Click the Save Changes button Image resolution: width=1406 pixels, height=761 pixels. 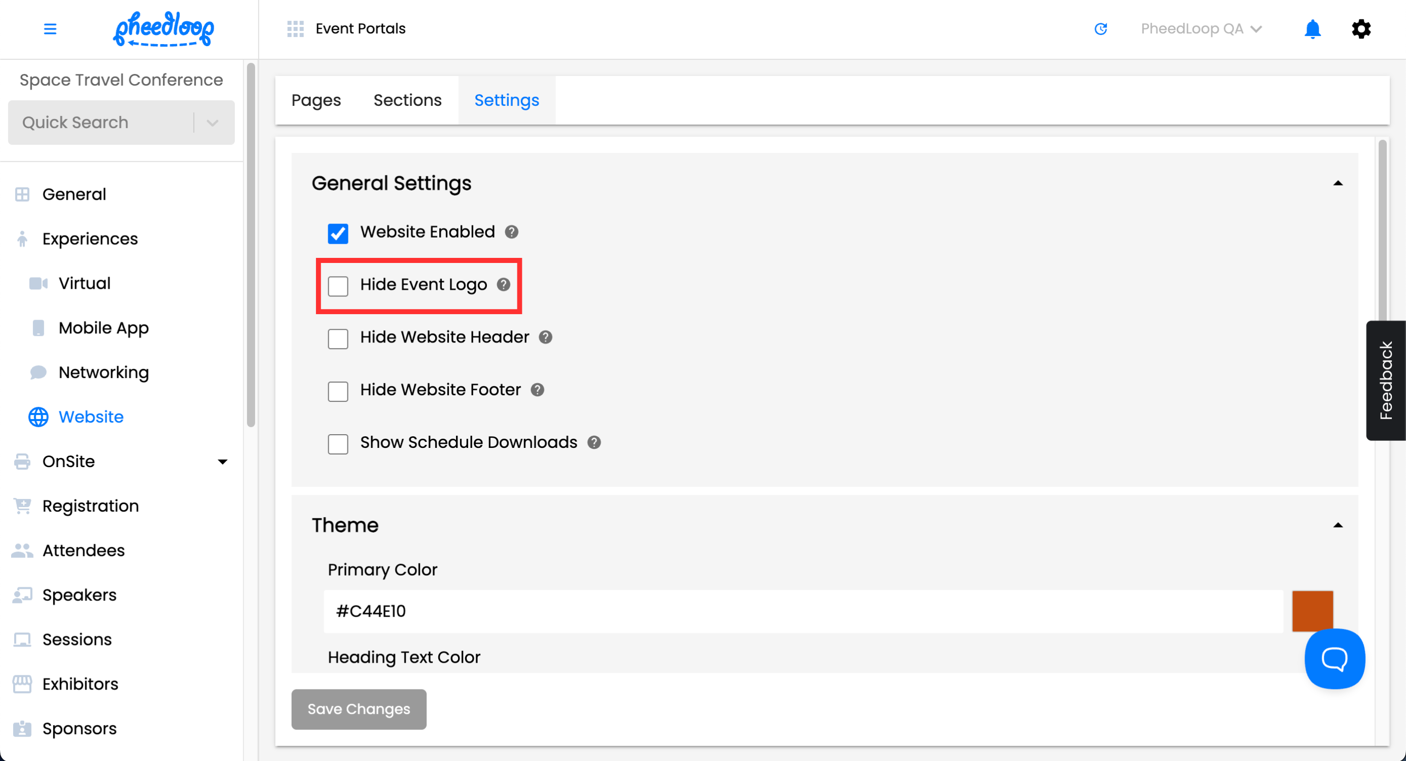[x=359, y=709]
